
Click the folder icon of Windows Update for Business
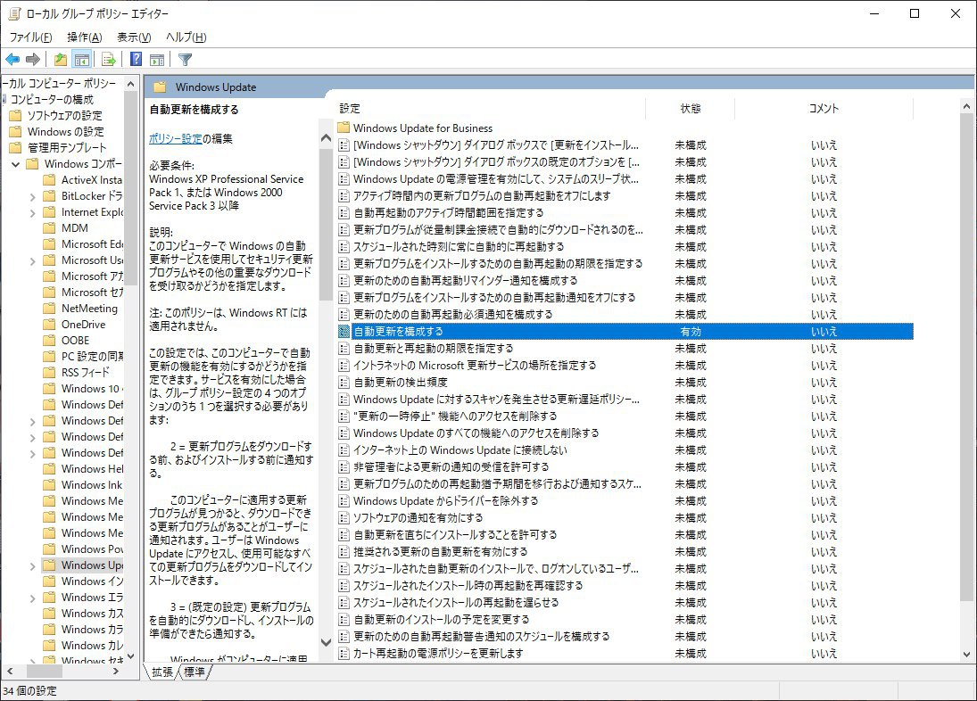(x=344, y=128)
